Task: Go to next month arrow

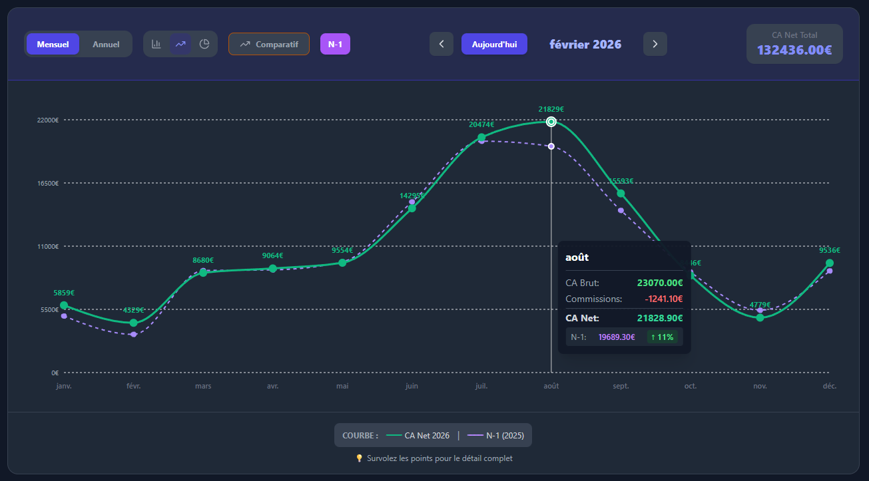Action: point(655,44)
